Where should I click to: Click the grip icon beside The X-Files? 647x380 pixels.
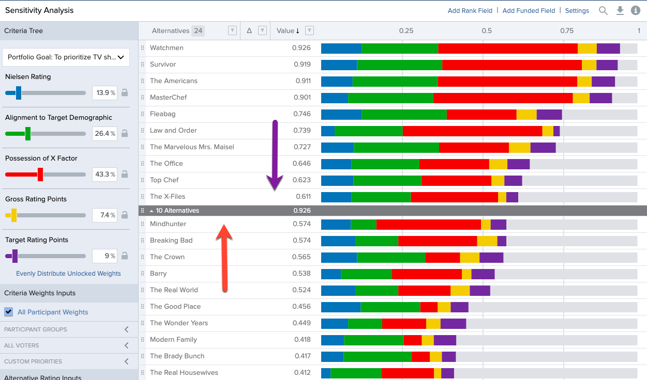point(142,197)
